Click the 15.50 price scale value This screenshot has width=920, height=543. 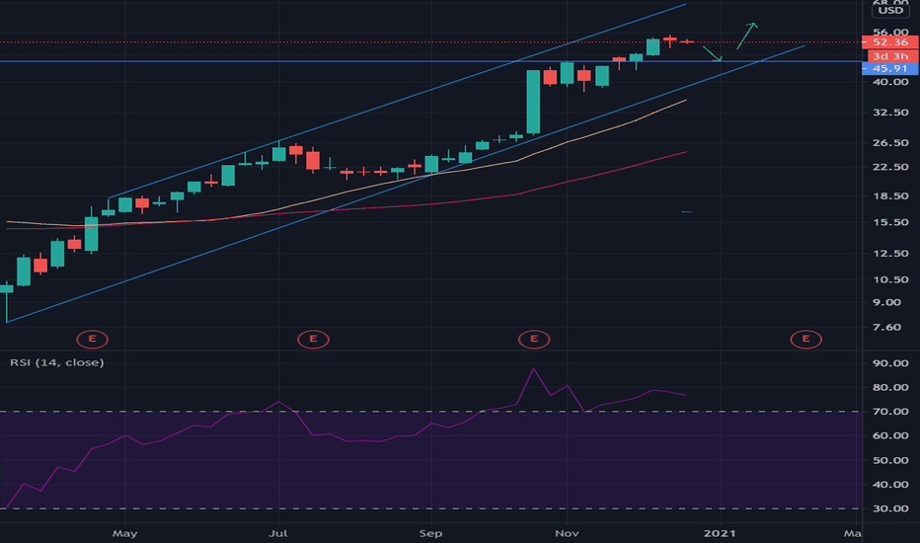pyautogui.click(x=890, y=222)
